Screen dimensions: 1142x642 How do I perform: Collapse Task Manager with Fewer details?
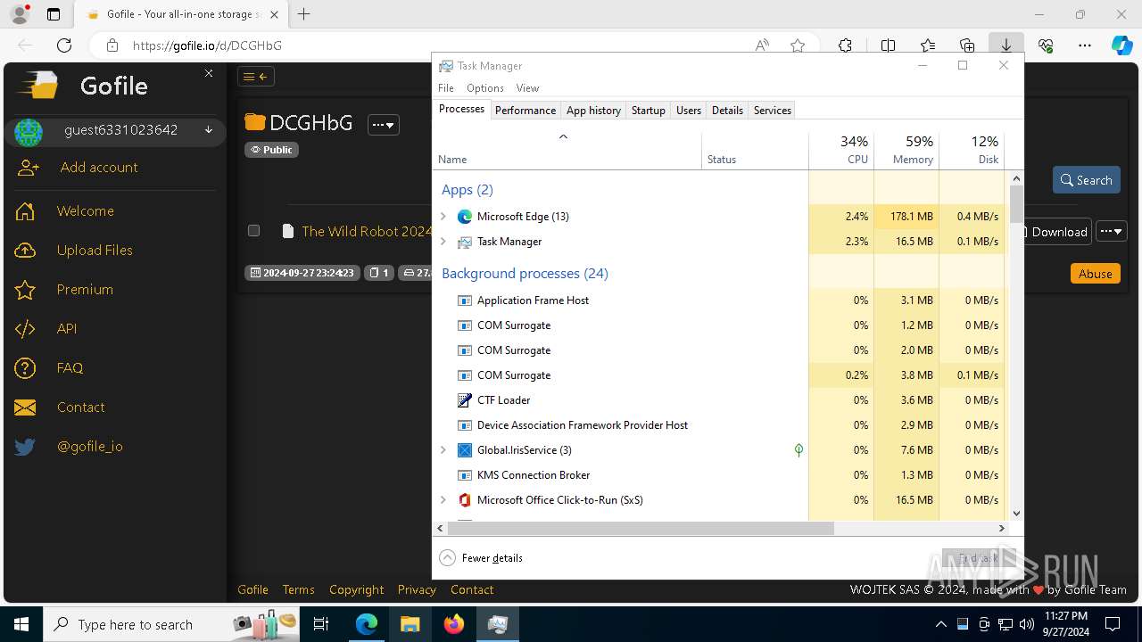pos(482,558)
